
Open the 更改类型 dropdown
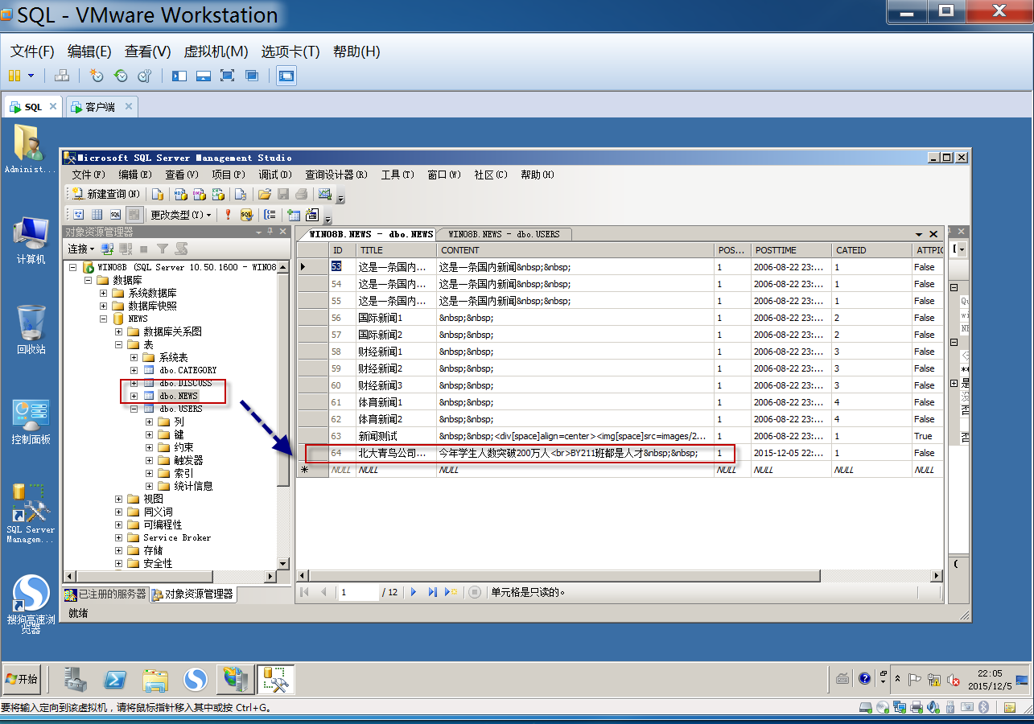(181, 215)
